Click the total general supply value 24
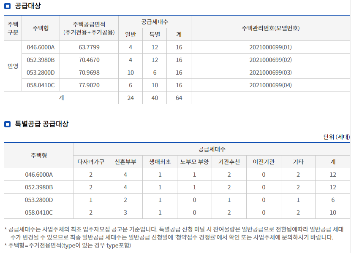 pos(131,98)
